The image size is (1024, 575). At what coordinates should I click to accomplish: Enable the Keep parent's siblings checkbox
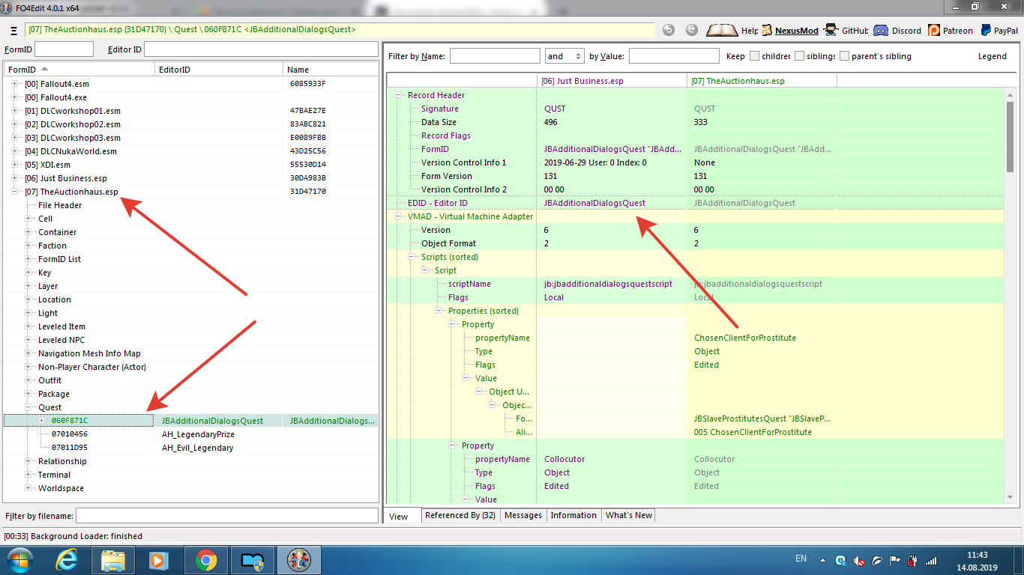pos(844,56)
